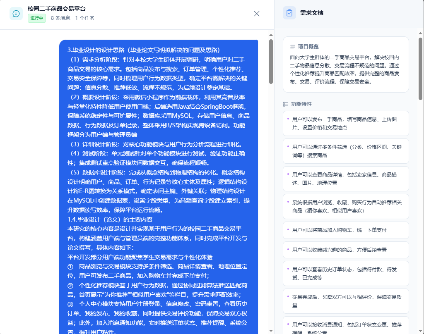Viewport: 424px width, 334px height.
Task: Select the feature card 用户可以将商品加入购物车
Action: tap(346, 230)
